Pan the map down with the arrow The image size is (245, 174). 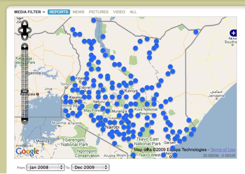[25, 37]
